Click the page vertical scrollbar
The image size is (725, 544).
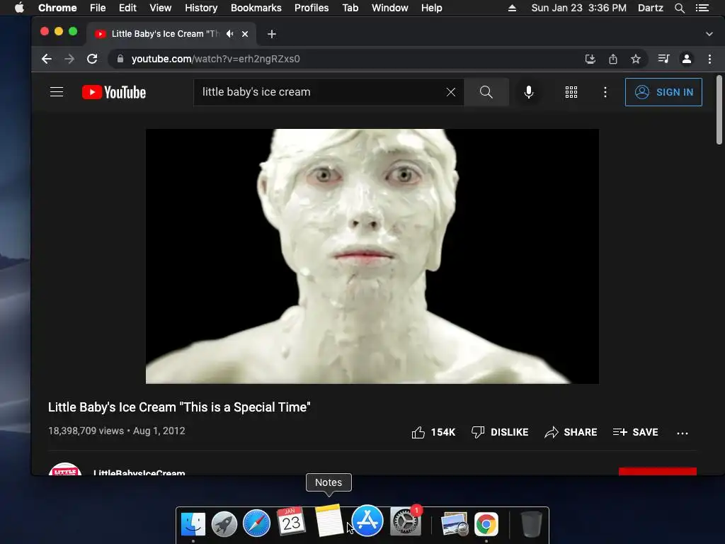(x=719, y=110)
